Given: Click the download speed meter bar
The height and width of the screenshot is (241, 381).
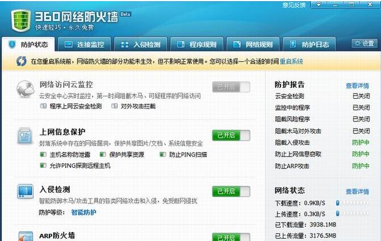Looking at the screenshot, I should 353,203.
